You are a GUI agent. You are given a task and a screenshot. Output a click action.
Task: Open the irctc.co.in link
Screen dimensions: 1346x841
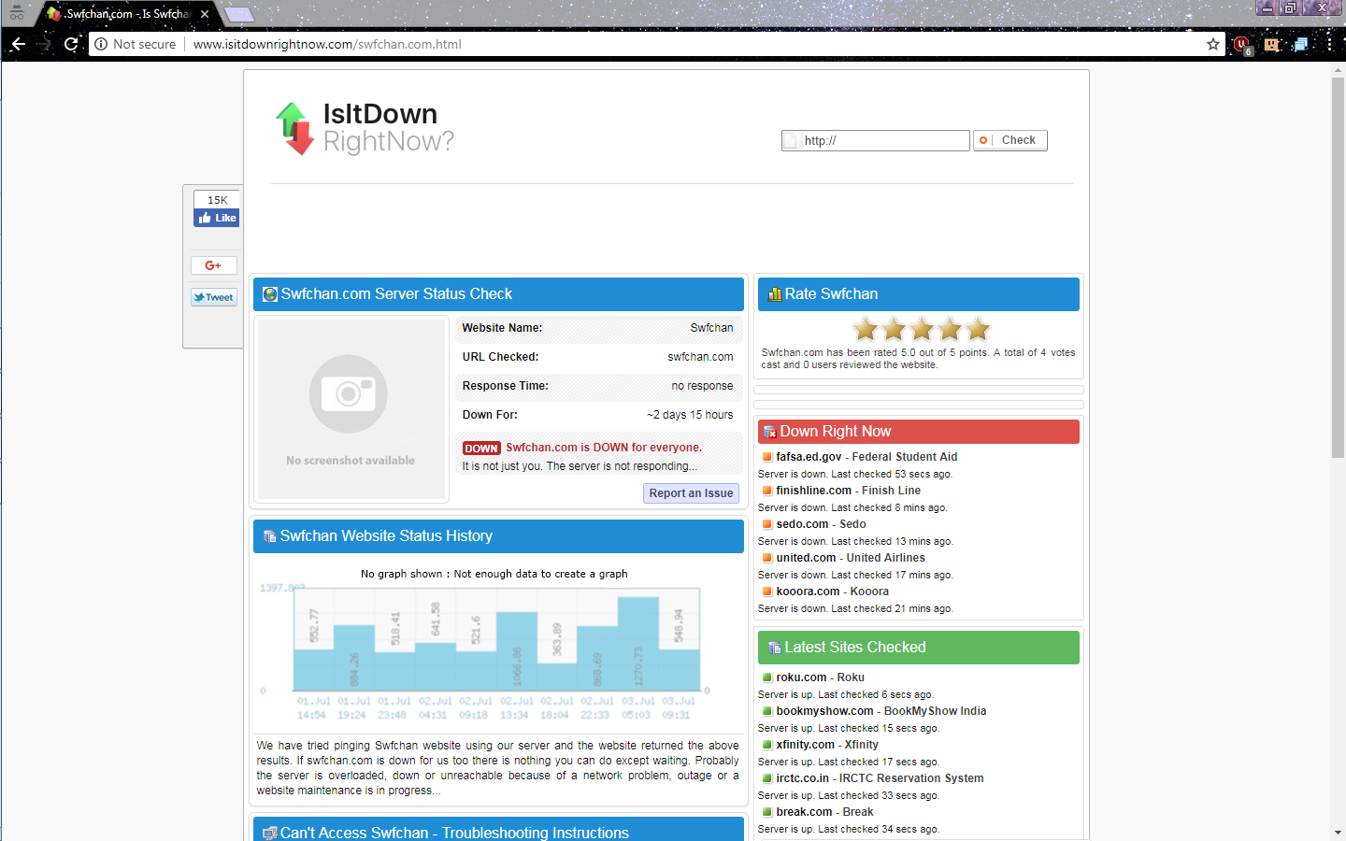(802, 778)
